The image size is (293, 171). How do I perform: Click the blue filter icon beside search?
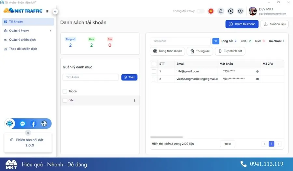pyautogui.click(x=216, y=41)
